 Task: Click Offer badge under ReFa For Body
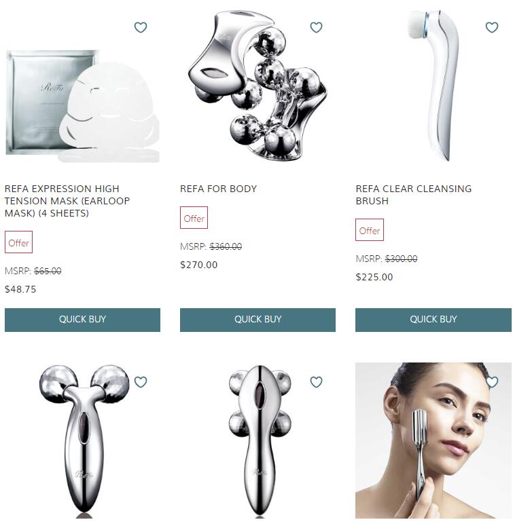click(x=194, y=218)
